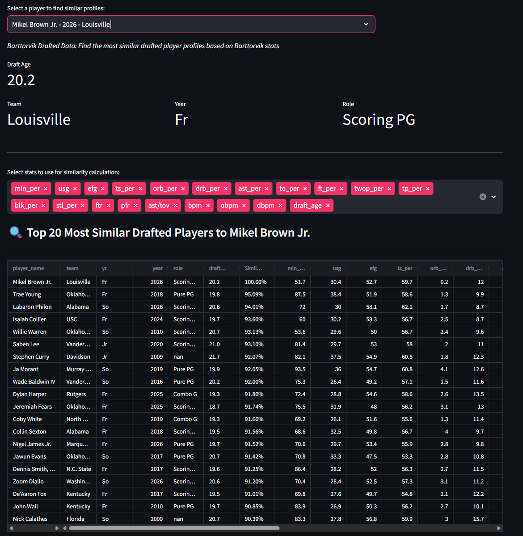523x536 pixels.
Task: Remove the orb_per stat tag
Action: 183,189
